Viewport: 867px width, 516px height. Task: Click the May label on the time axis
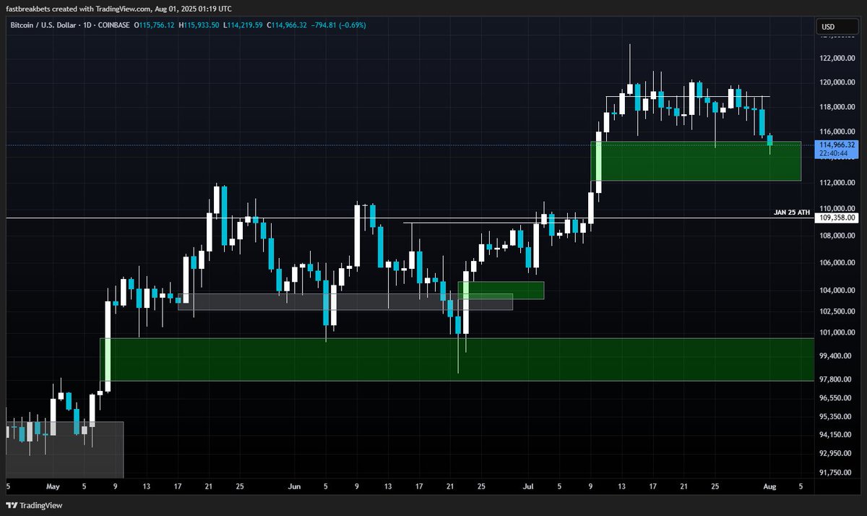53,486
